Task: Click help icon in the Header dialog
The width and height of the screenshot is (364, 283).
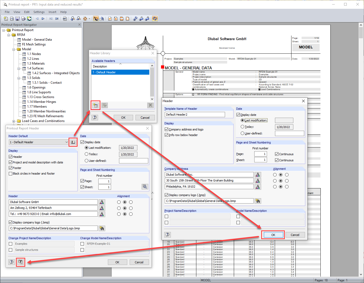Action: coord(167,235)
